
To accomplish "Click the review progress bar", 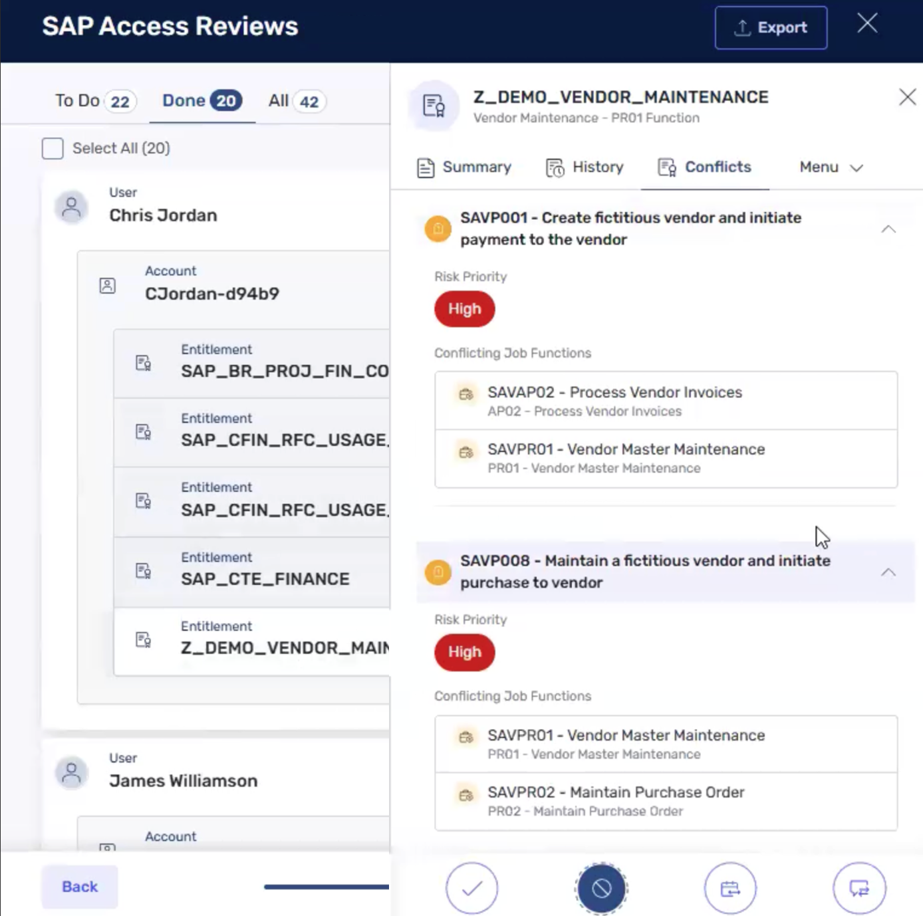I will [x=327, y=886].
